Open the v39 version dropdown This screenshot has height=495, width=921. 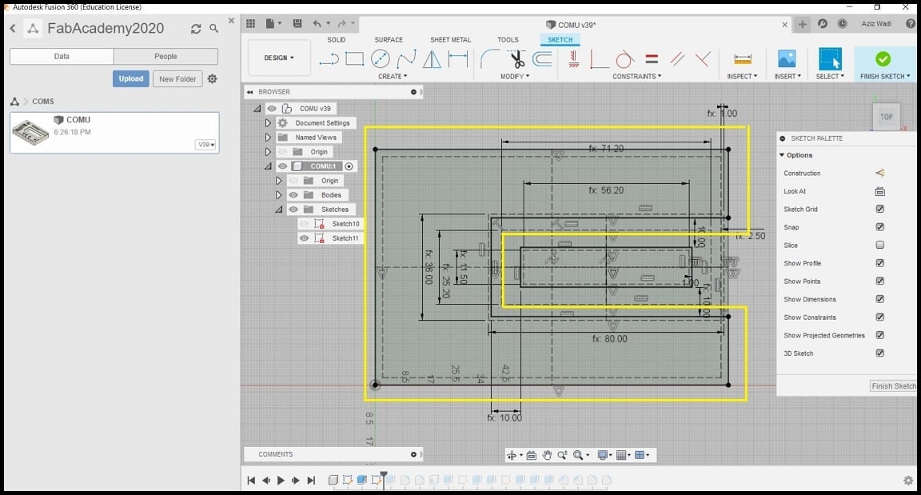coord(207,145)
